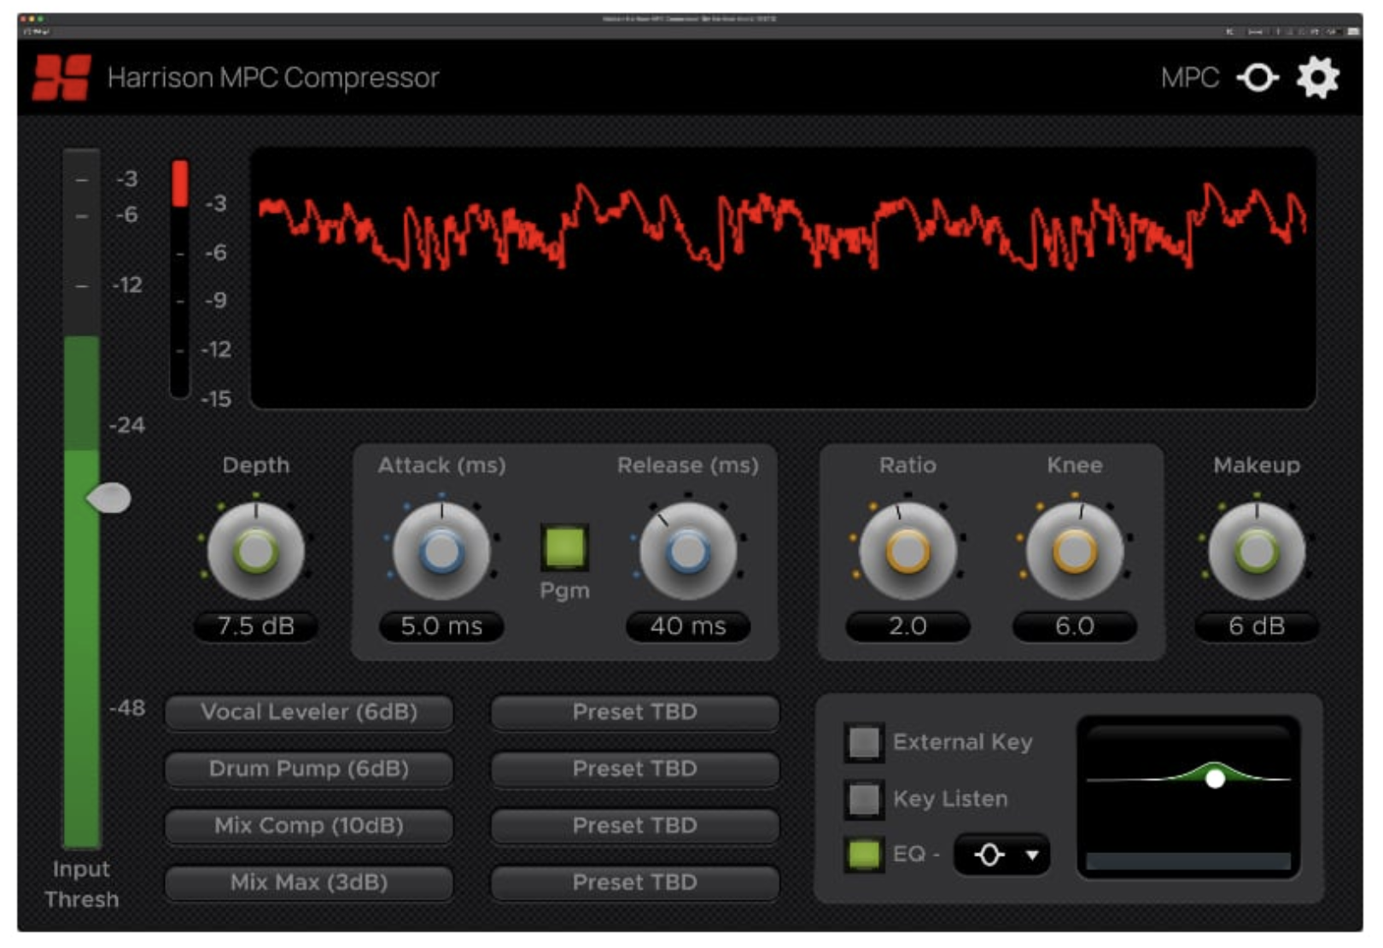Click the sidechain filter icon in the header

(1258, 78)
